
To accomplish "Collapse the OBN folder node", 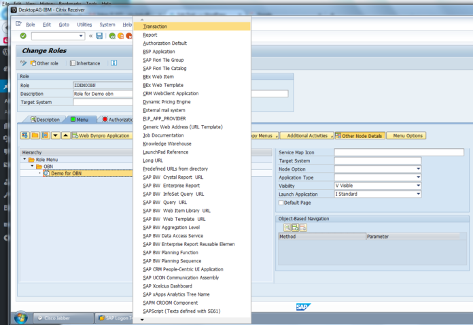I will point(32,167).
